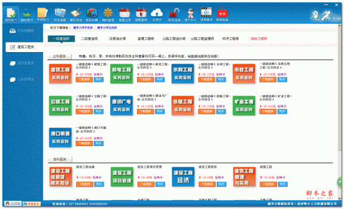Click the 矿业工程 实务全科 green tile

tap(244, 105)
